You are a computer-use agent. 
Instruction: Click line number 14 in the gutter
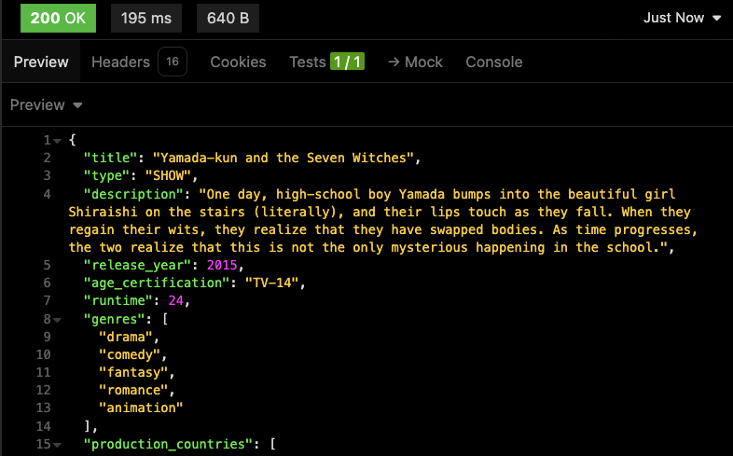43,426
